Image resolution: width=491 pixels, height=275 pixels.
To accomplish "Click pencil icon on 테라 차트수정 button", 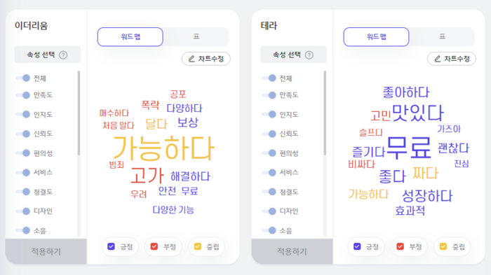I will coord(438,59).
